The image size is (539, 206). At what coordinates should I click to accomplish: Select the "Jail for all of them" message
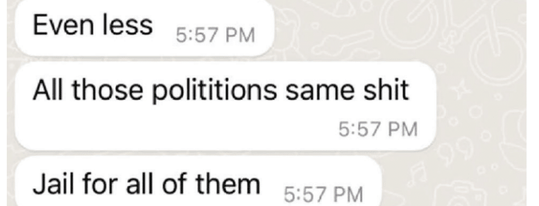[198, 182]
